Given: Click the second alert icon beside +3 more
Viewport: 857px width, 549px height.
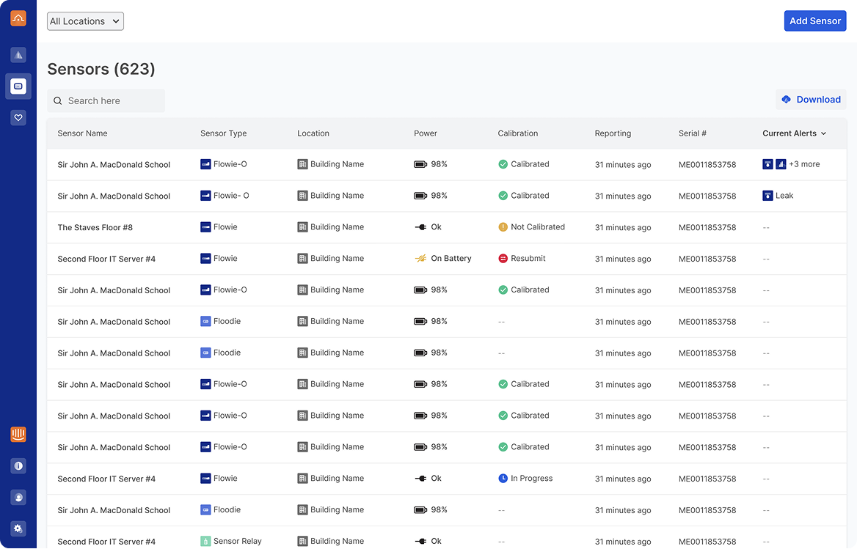Looking at the screenshot, I should click(x=781, y=164).
